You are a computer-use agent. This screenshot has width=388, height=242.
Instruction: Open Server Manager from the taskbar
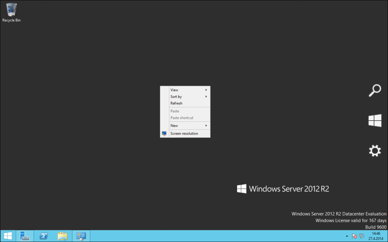pyautogui.click(x=25, y=236)
